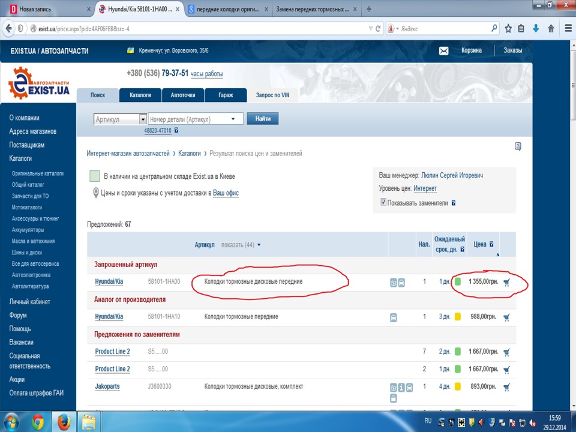This screenshot has width=576, height=432.
Task: Open File Explorer from the taskbar
Action: 89,422
